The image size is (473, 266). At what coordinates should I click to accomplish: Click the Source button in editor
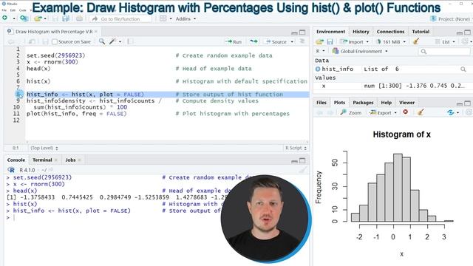point(276,41)
